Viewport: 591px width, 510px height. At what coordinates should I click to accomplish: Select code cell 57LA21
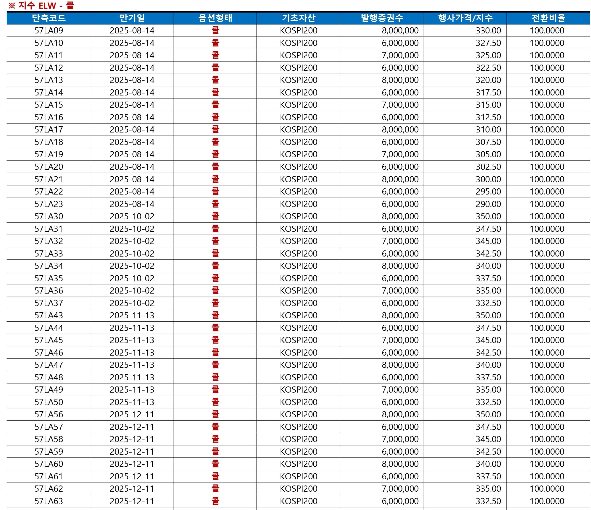coord(49,179)
